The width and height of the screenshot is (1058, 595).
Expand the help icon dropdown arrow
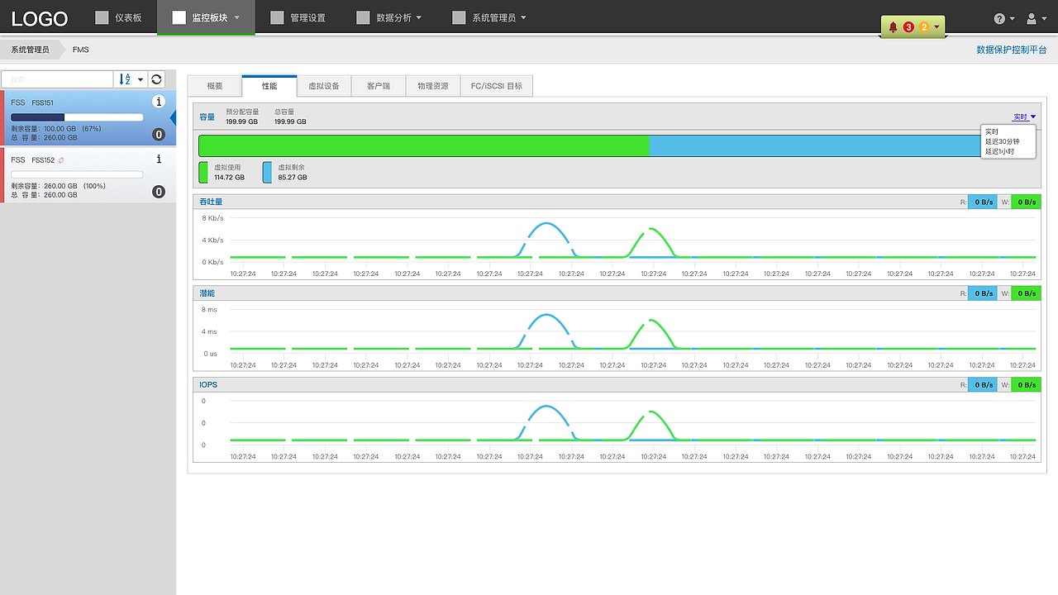[1013, 18]
